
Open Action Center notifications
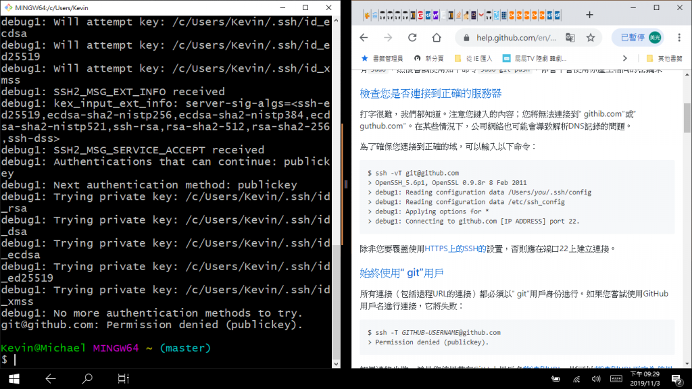[676, 380]
